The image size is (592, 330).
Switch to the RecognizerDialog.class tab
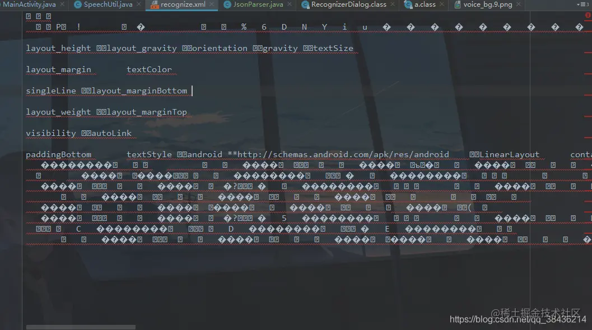click(x=348, y=4)
